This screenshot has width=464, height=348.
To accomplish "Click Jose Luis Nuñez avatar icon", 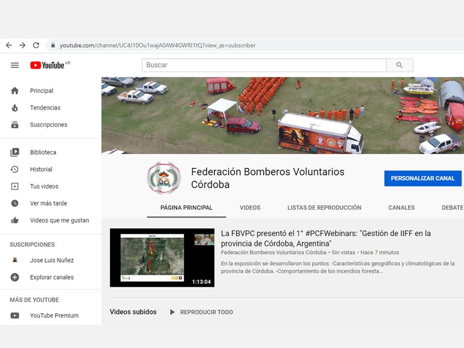I will [x=15, y=260].
